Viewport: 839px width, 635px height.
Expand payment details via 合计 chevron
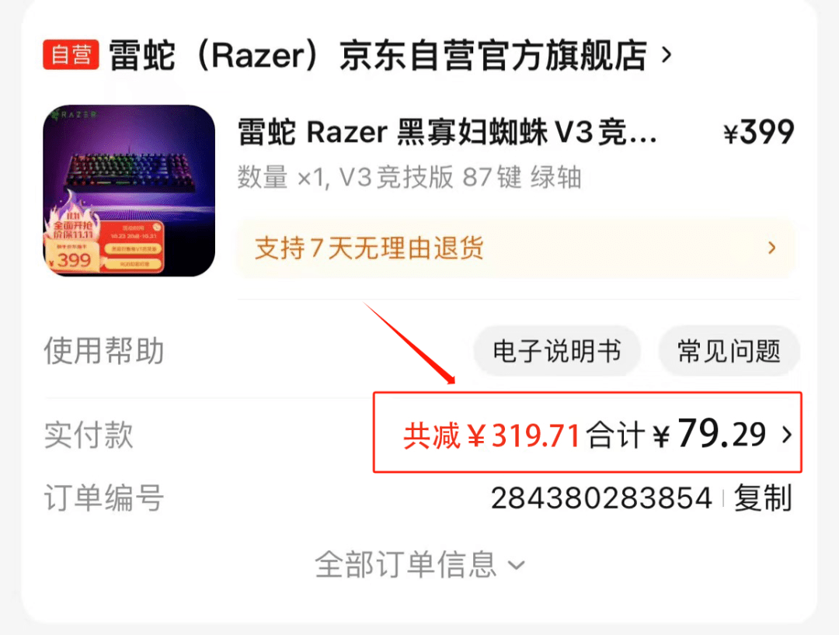(x=786, y=435)
